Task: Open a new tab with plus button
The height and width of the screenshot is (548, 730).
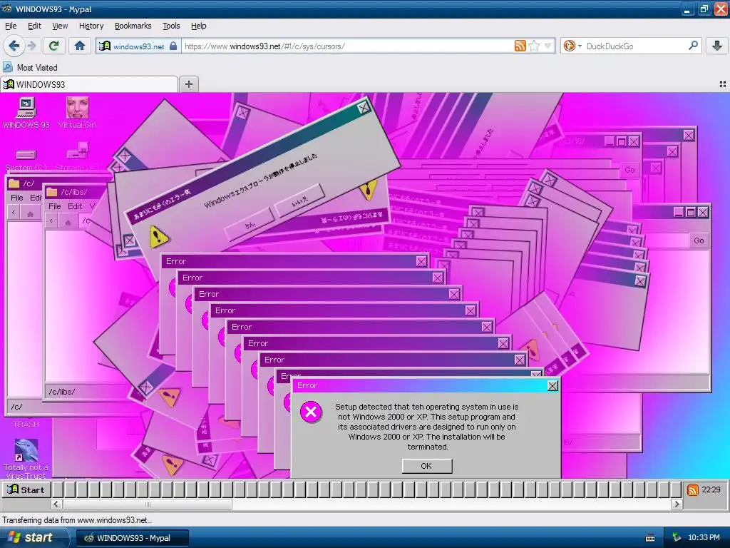Action: pyautogui.click(x=188, y=84)
